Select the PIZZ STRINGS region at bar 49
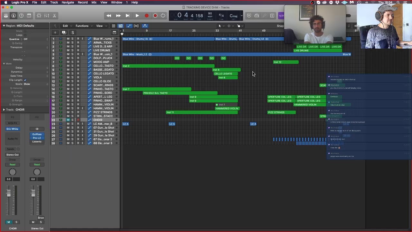Image resolution: width=412 pixels, height=232 pixels. pos(281,112)
